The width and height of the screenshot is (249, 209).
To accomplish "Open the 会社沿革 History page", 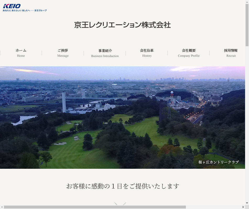I will tap(147, 53).
